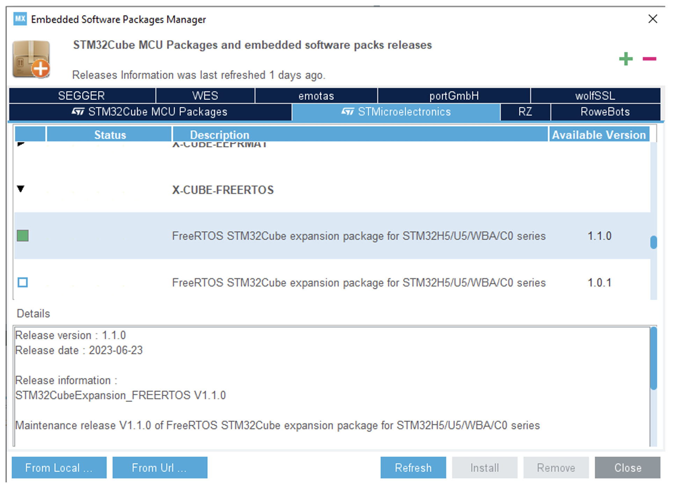Image resolution: width=674 pixels, height=489 pixels.
Task: Select the wolfSSL tab
Action: 595,96
